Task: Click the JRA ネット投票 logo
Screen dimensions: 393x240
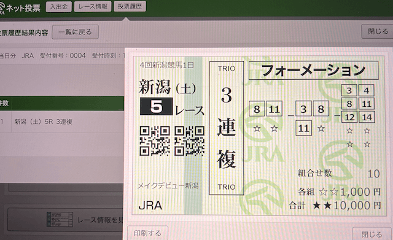Action: pyautogui.click(x=20, y=7)
